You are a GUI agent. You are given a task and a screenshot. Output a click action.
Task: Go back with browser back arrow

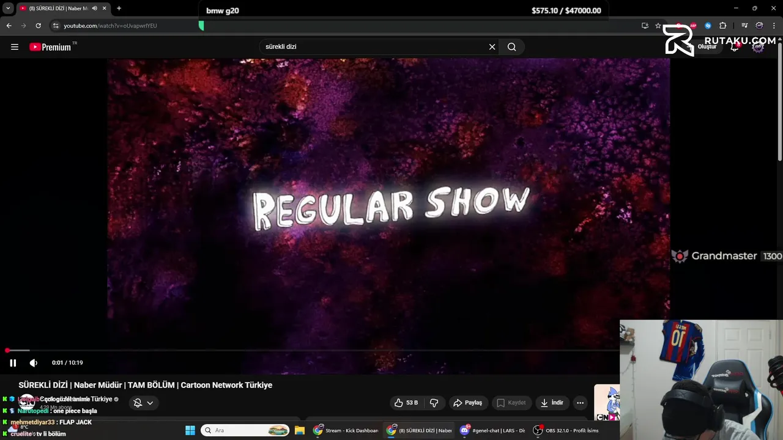[x=9, y=26]
